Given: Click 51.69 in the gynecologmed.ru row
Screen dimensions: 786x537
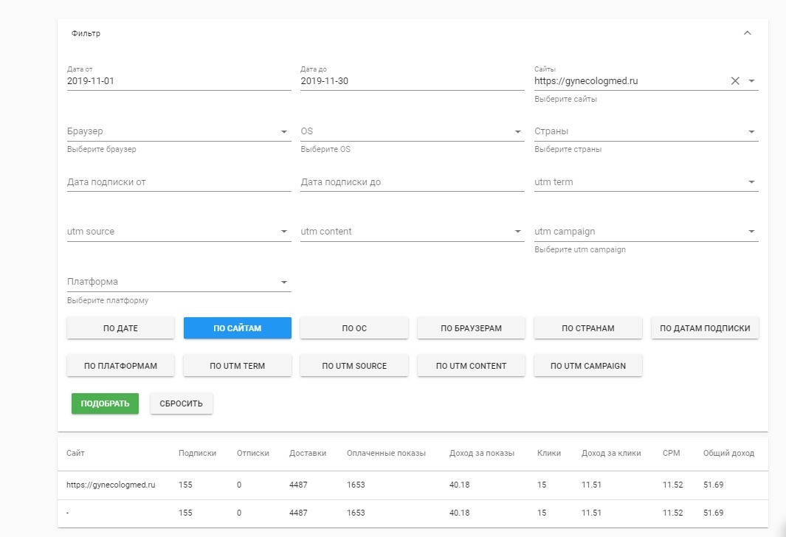Looking at the screenshot, I should click(x=714, y=485).
